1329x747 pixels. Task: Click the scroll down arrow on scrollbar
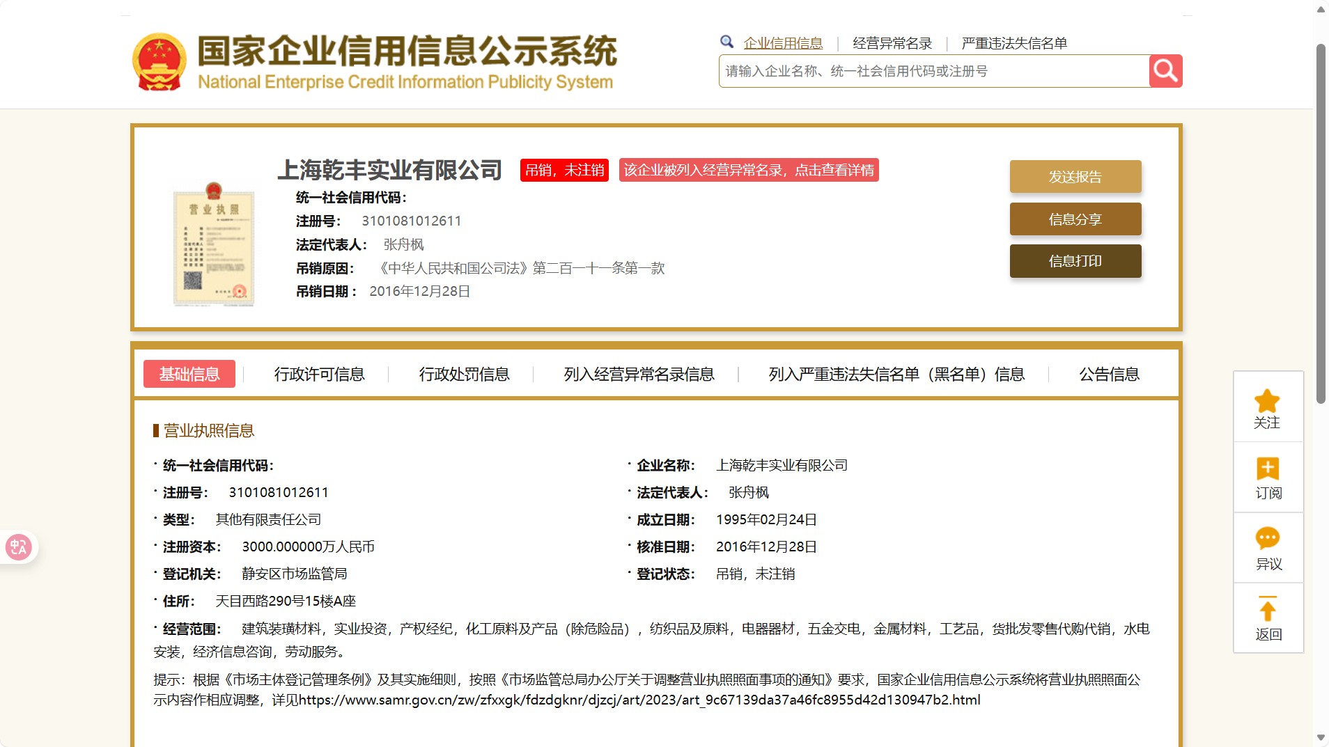(x=1321, y=737)
